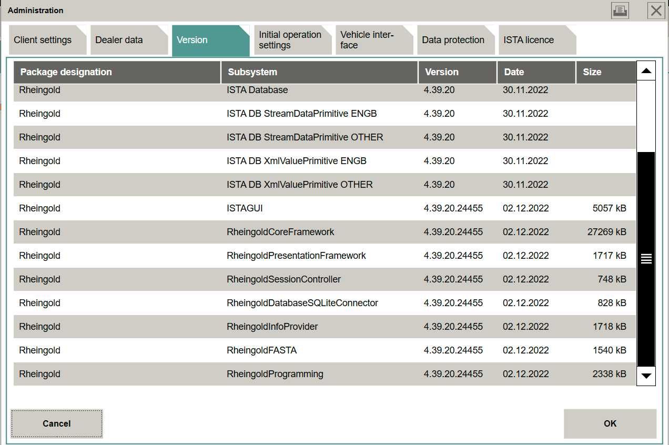Click the date 02.12.2022 in RheingoldFASTA row
Viewport: 669px width, 445px height.
525,350
